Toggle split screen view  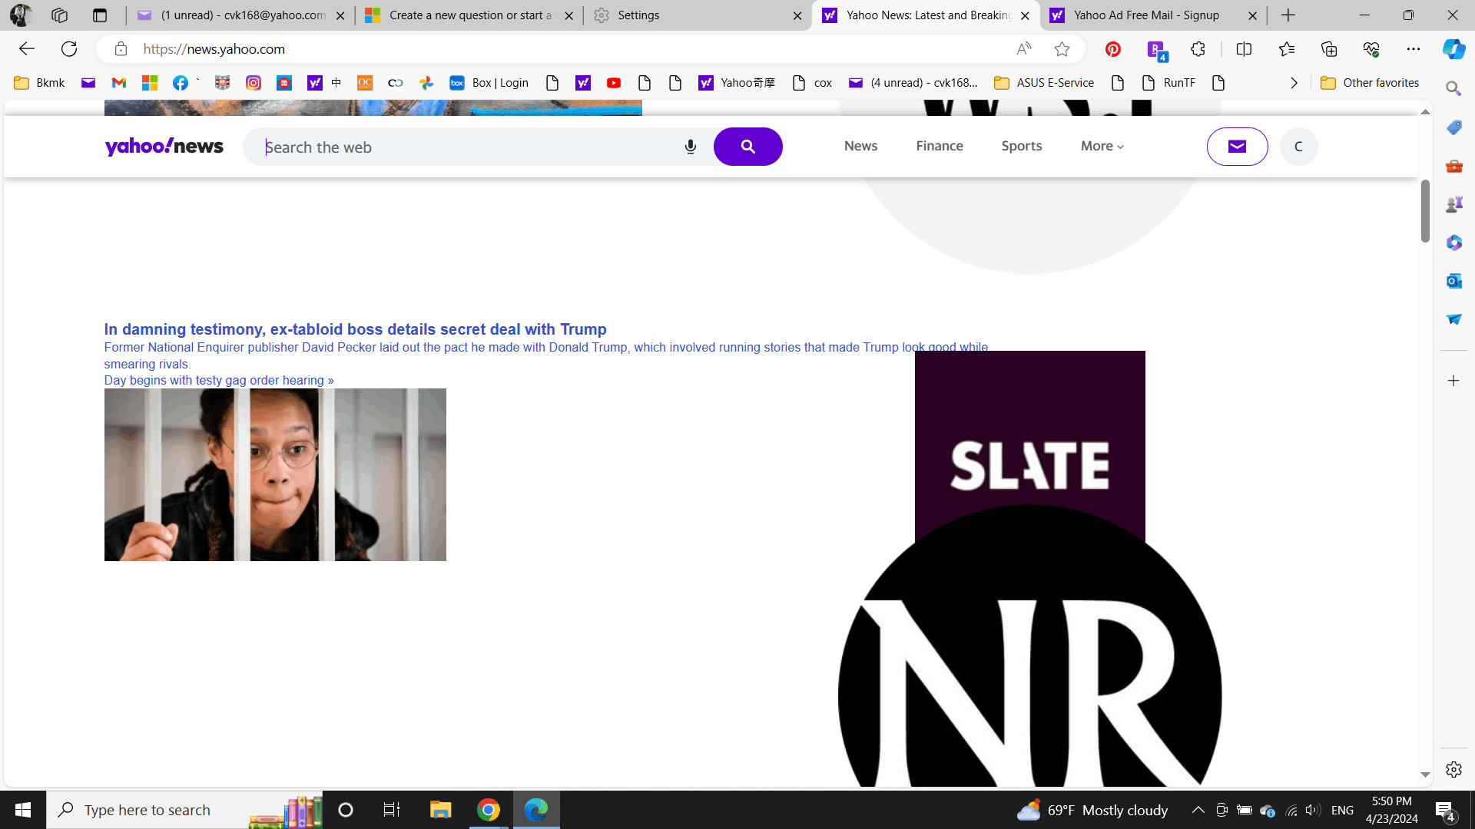point(1244,49)
